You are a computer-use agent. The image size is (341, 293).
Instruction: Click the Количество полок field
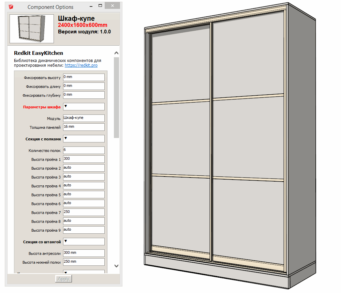[x=84, y=150]
